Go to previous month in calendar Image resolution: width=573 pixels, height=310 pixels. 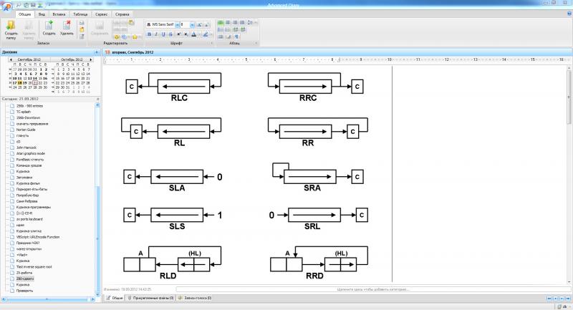click(x=9, y=59)
